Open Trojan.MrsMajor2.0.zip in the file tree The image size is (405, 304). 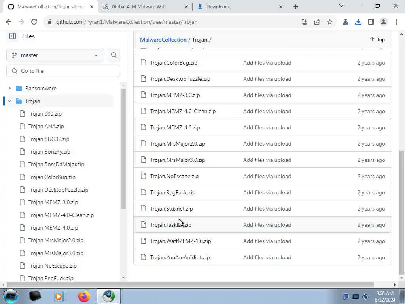point(56,240)
